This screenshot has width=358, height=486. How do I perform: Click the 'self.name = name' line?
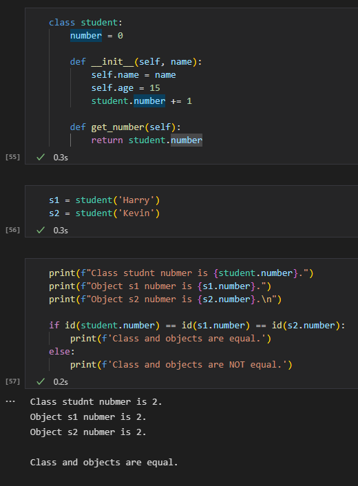(134, 75)
